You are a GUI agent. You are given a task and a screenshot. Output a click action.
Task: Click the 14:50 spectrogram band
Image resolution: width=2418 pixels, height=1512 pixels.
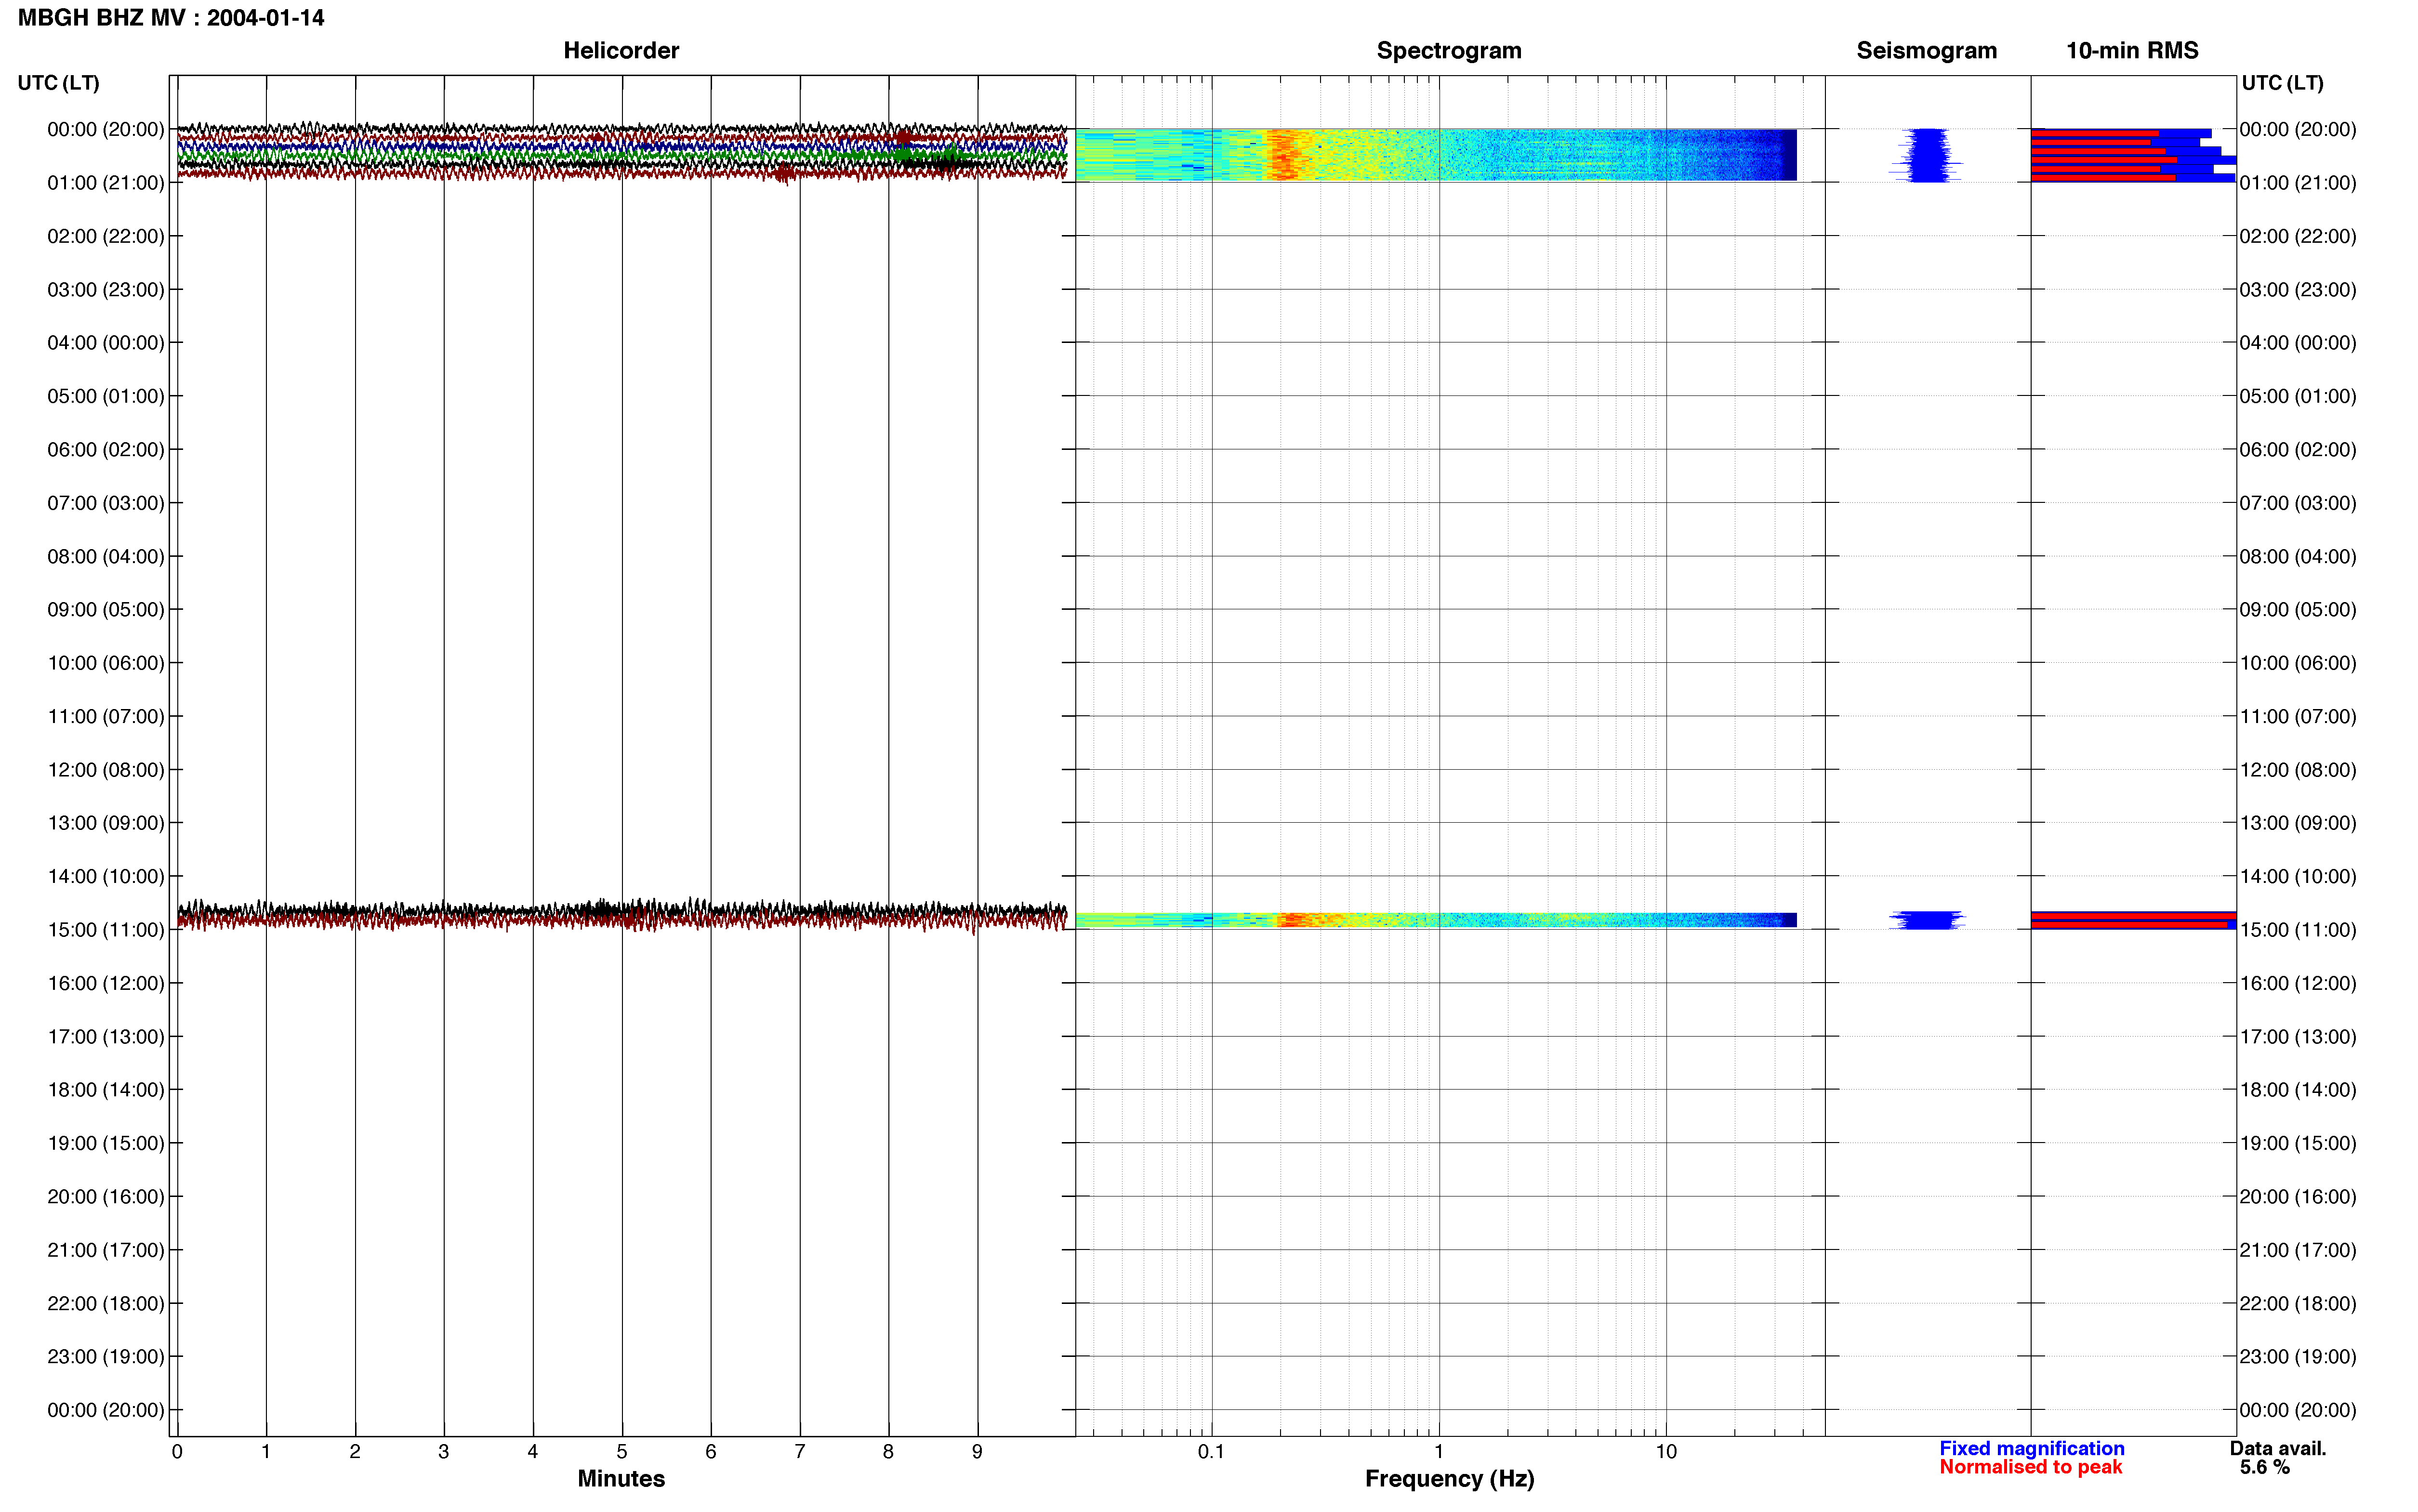point(1436,920)
